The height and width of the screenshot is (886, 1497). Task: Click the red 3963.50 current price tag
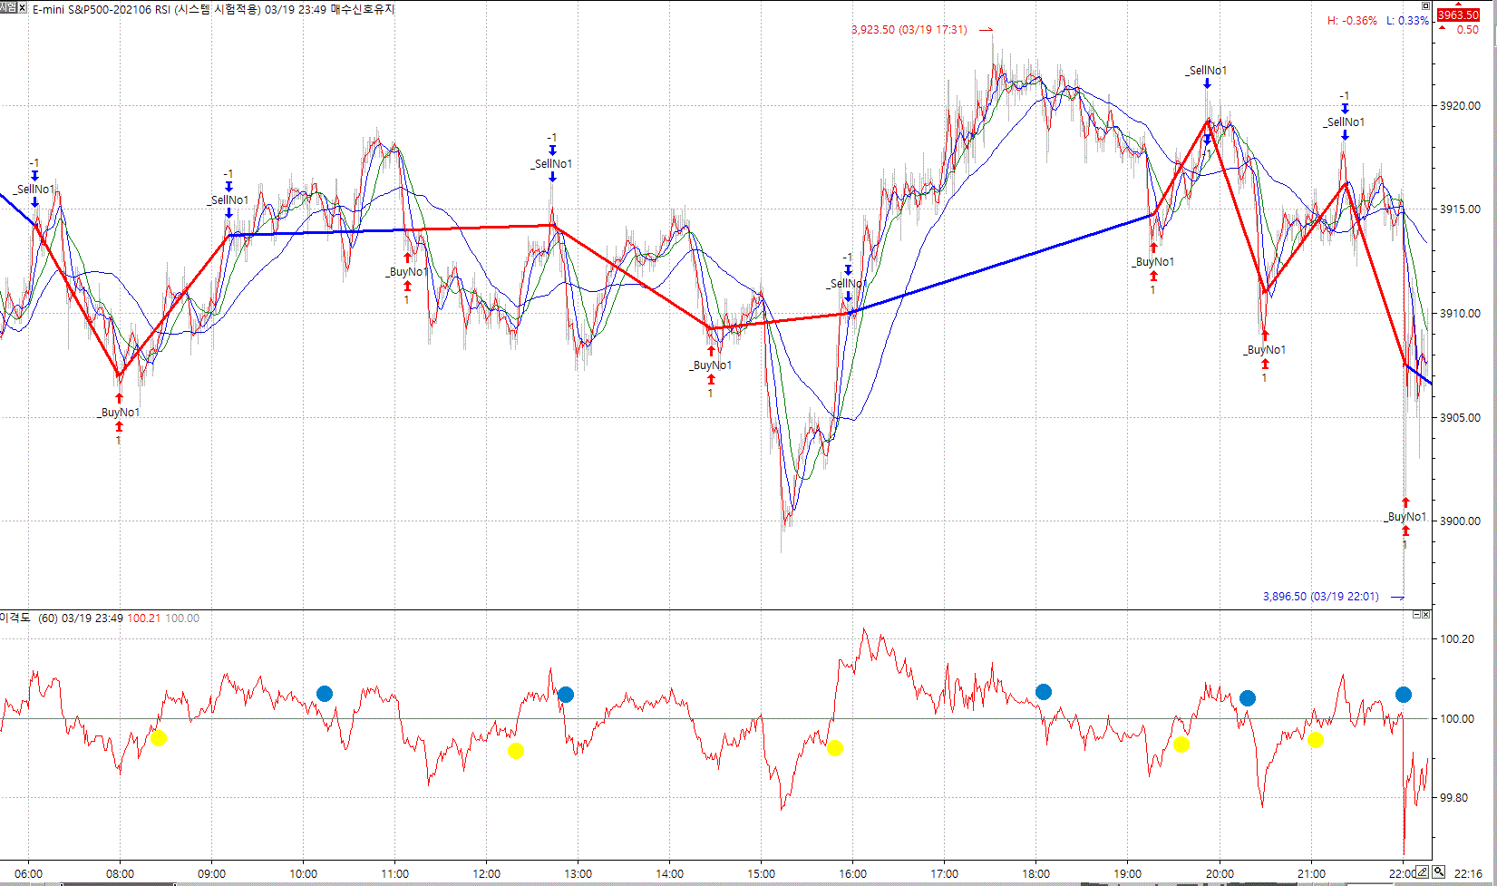pyautogui.click(x=1458, y=15)
